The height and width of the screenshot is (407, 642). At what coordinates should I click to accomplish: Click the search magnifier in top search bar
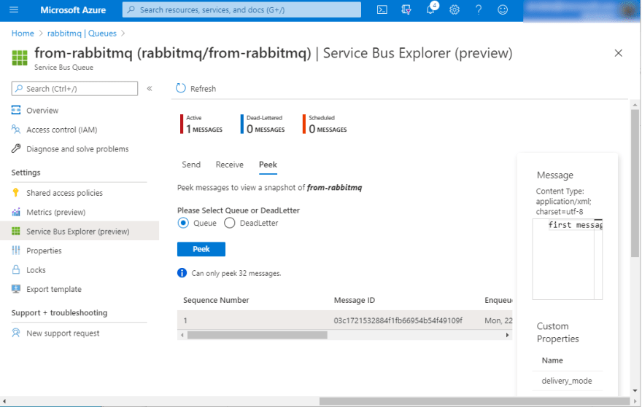click(x=131, y=9)
